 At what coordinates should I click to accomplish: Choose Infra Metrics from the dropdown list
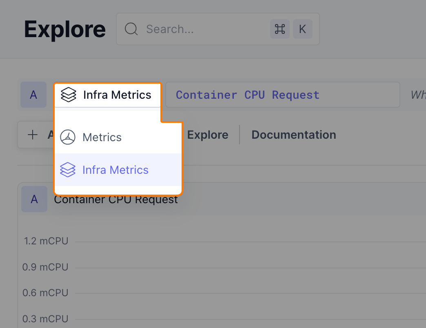coord(115,170)
